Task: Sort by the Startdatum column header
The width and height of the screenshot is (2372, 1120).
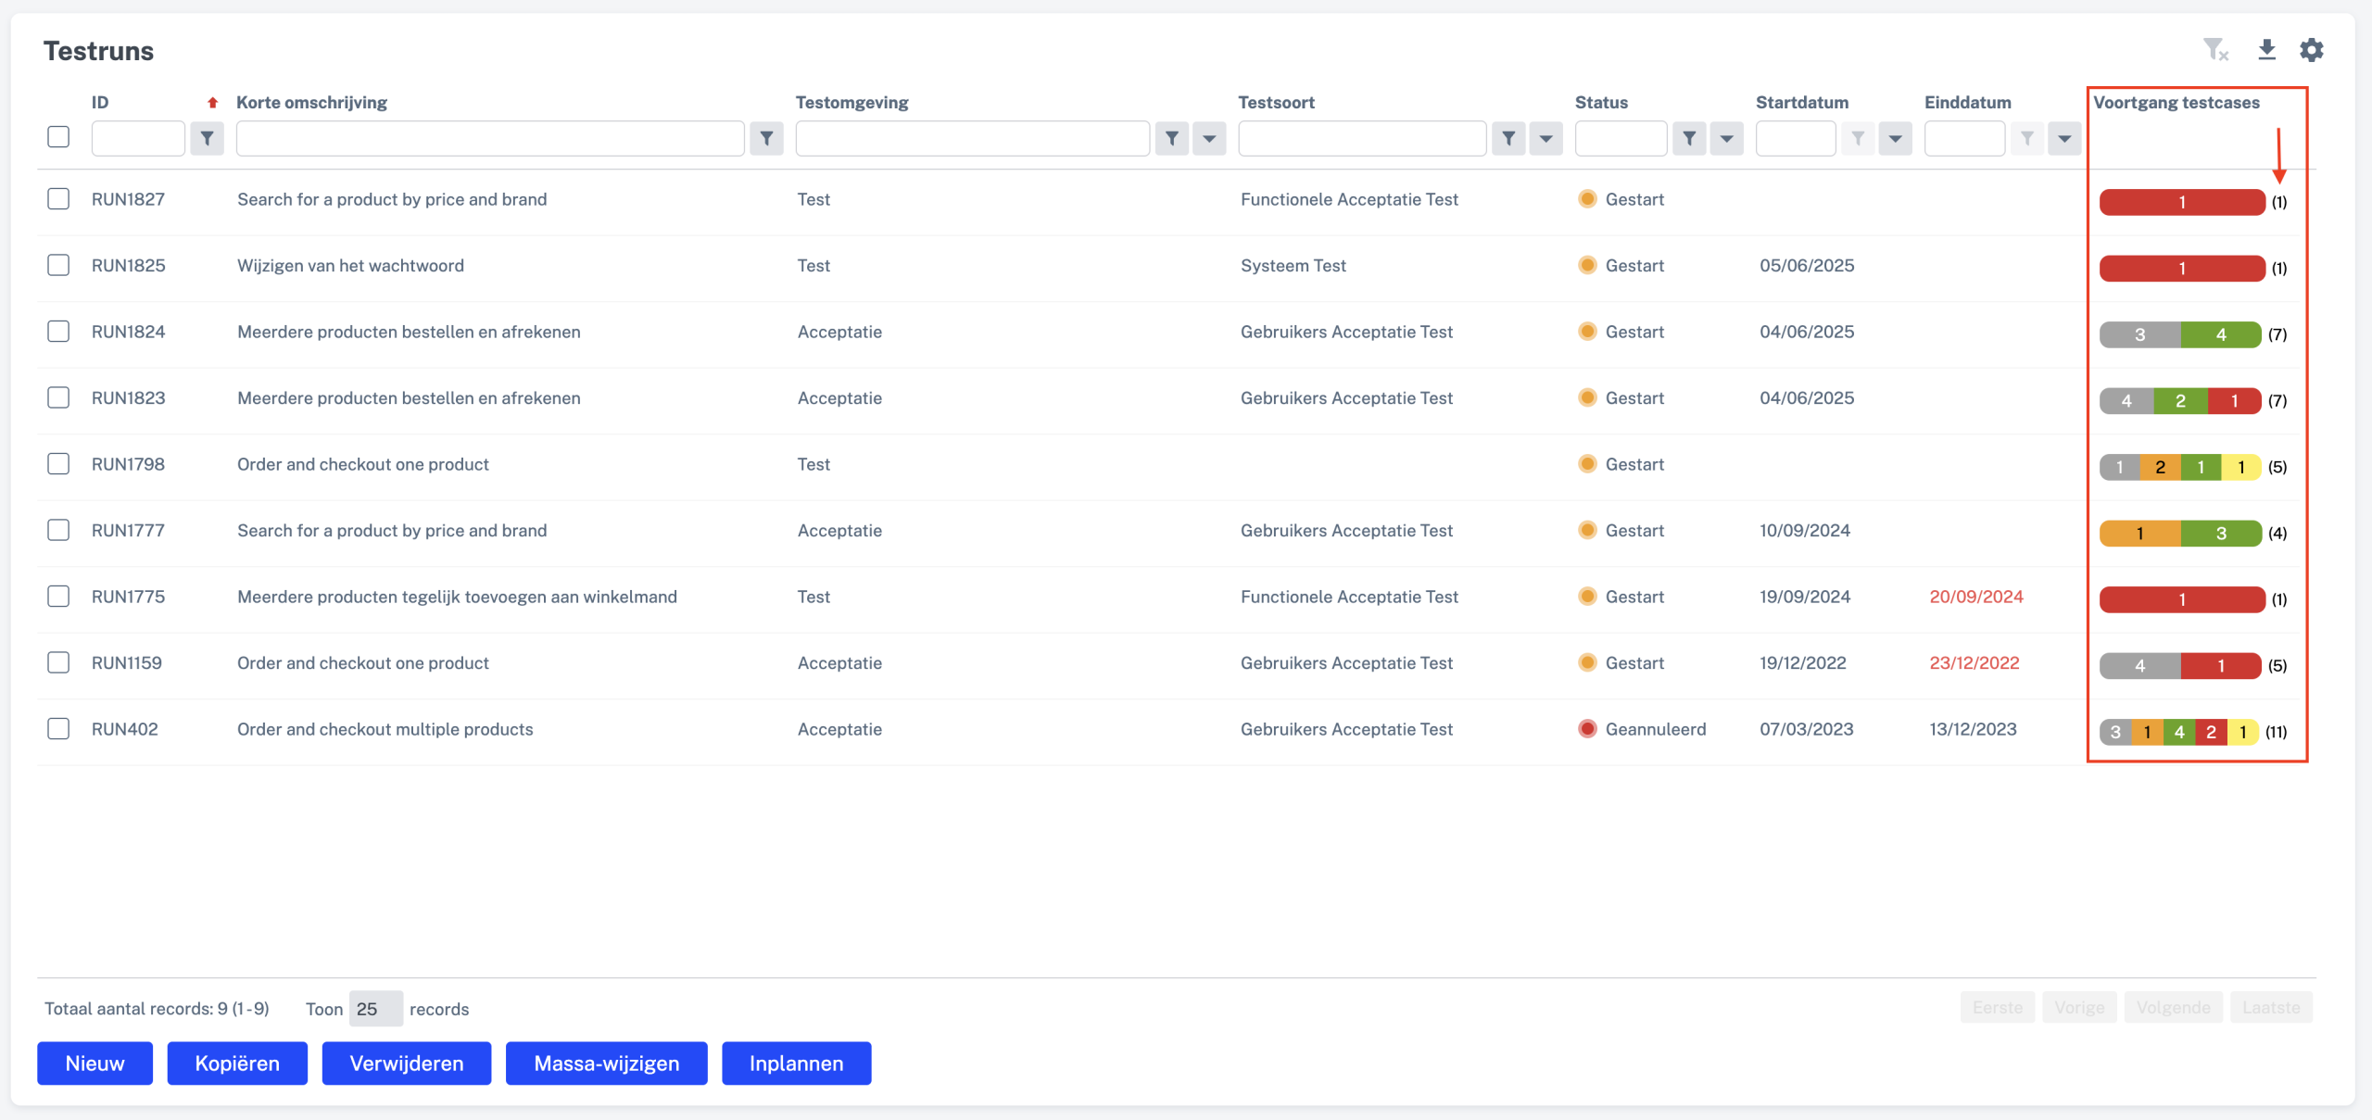Action: click(x=1801, y=102)
